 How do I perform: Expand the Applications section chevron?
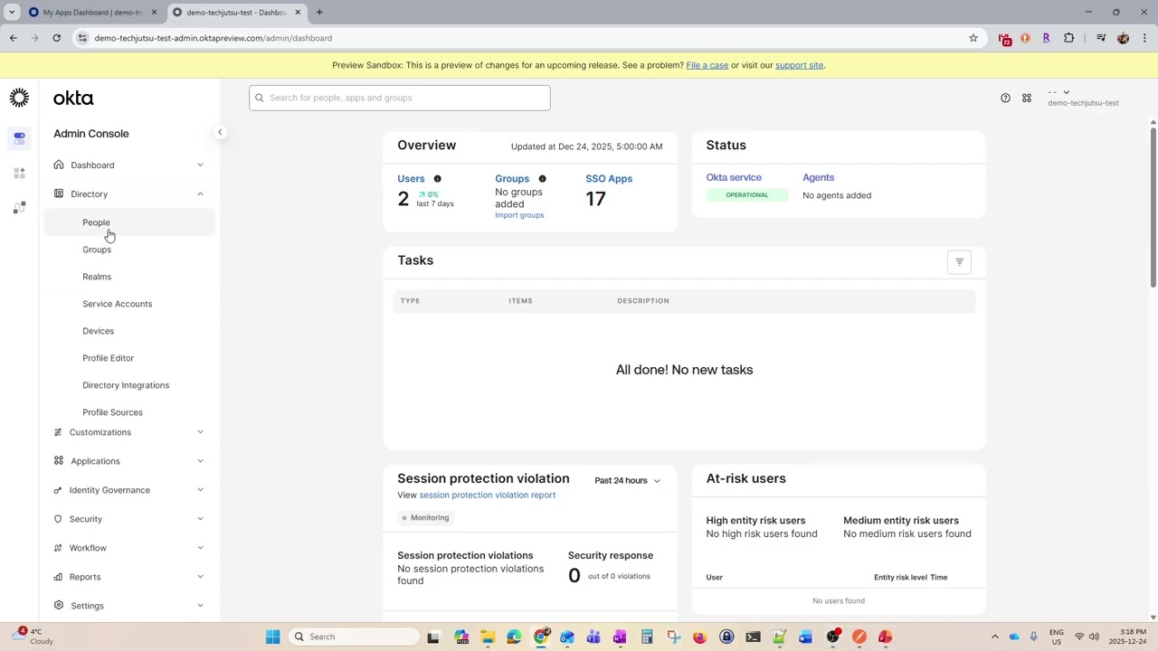point(200,461)
